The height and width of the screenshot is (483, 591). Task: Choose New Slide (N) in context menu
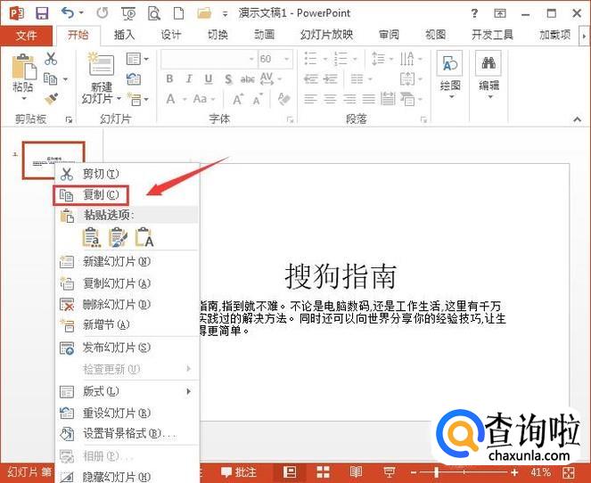[x=127, y=261]
